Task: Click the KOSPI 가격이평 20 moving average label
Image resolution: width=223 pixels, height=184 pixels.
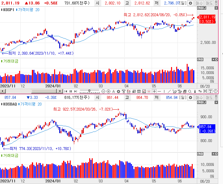Action: 28,10
